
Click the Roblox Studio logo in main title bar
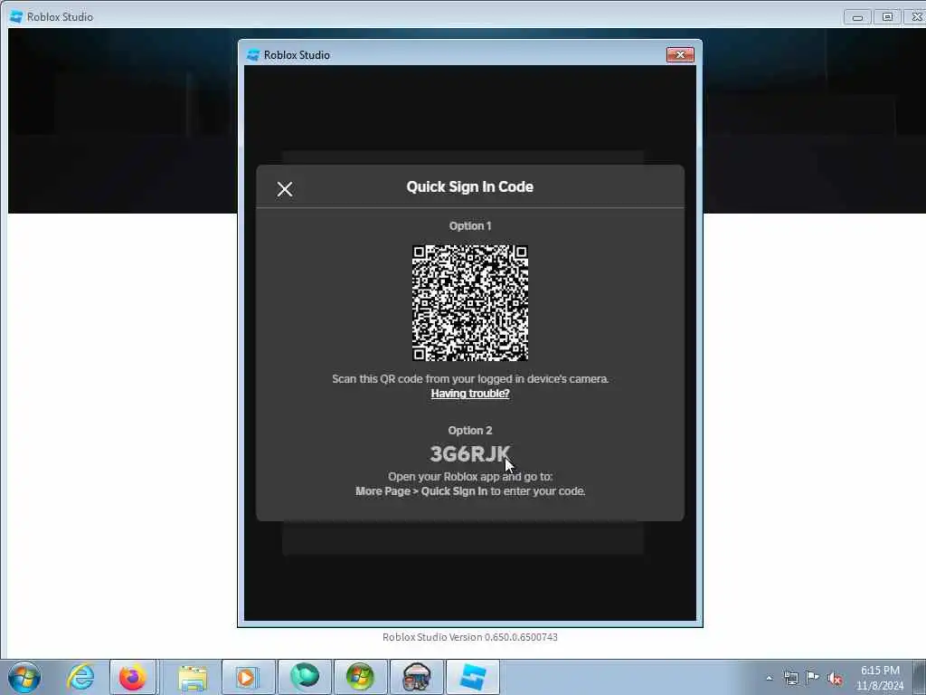tap(16, 16)
